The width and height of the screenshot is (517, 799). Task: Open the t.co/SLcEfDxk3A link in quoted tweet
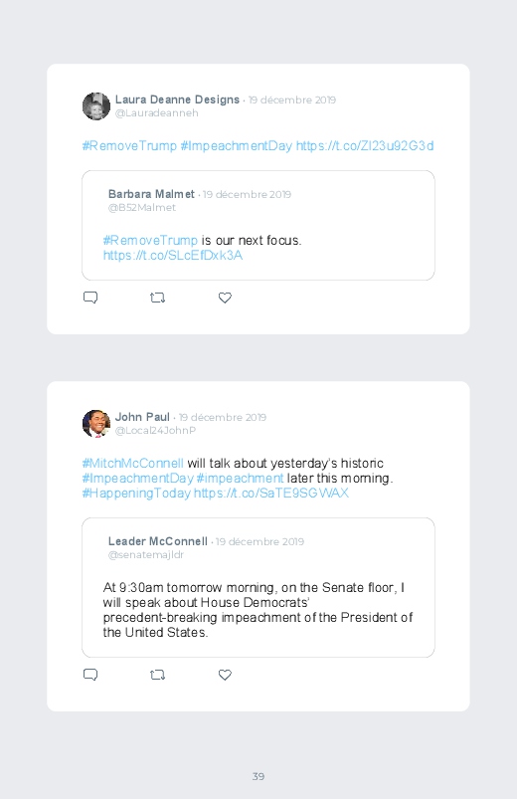[173, 256]
